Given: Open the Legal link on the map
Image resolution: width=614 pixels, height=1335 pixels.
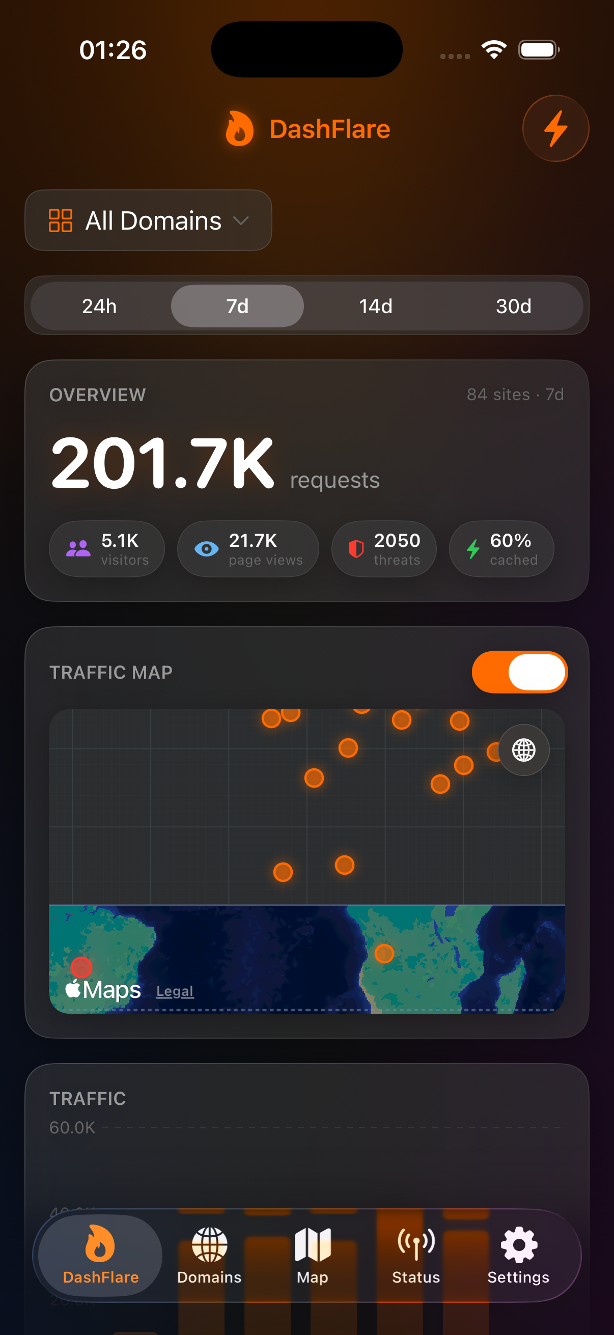Looking at the screenshot, I should click(175, 991).
